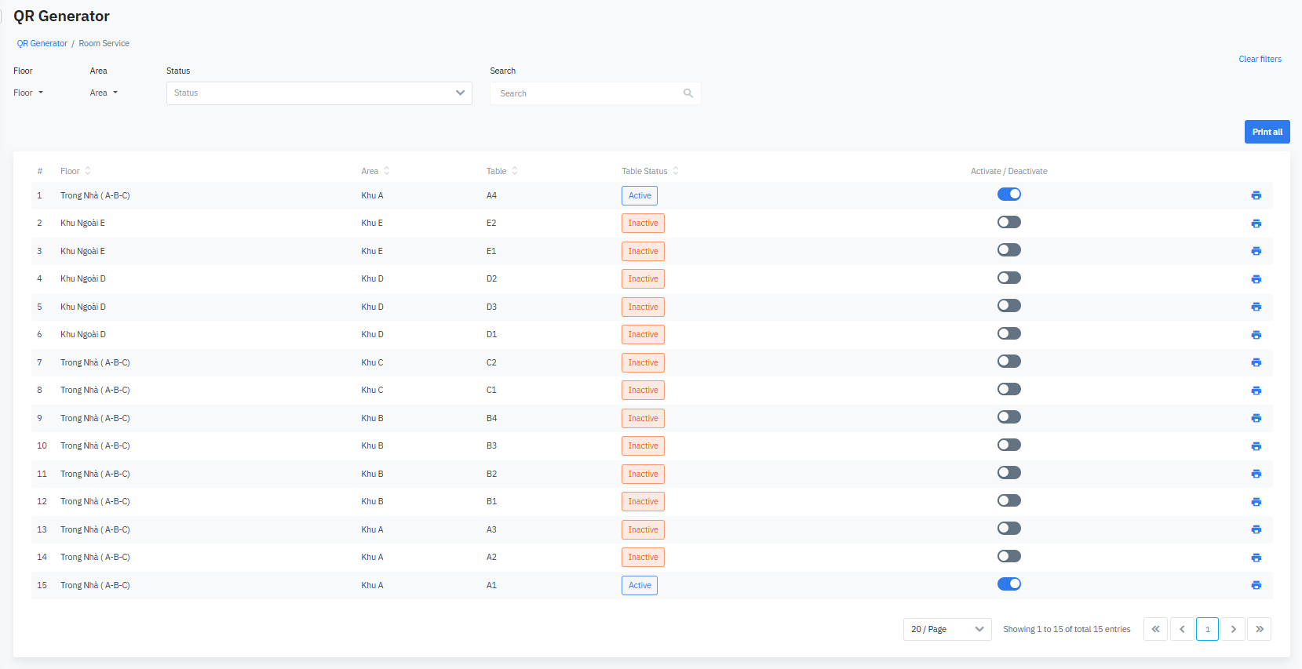Click magnifier icon in Search box
The width and height of the screenshot is (1302, 669).
click(688, 93)
